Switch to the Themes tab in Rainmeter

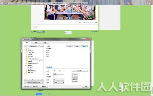pos(36,43)
